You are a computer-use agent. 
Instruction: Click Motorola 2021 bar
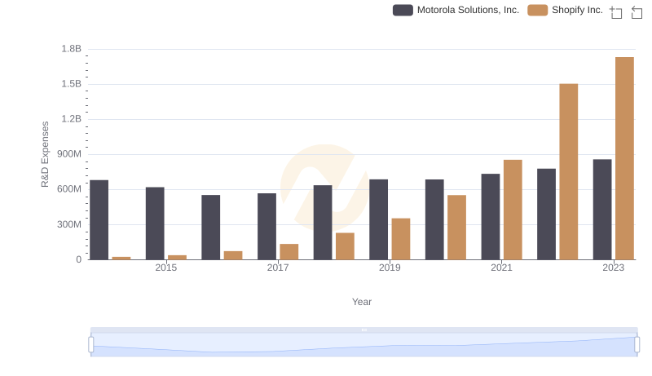tap(491, 217)
